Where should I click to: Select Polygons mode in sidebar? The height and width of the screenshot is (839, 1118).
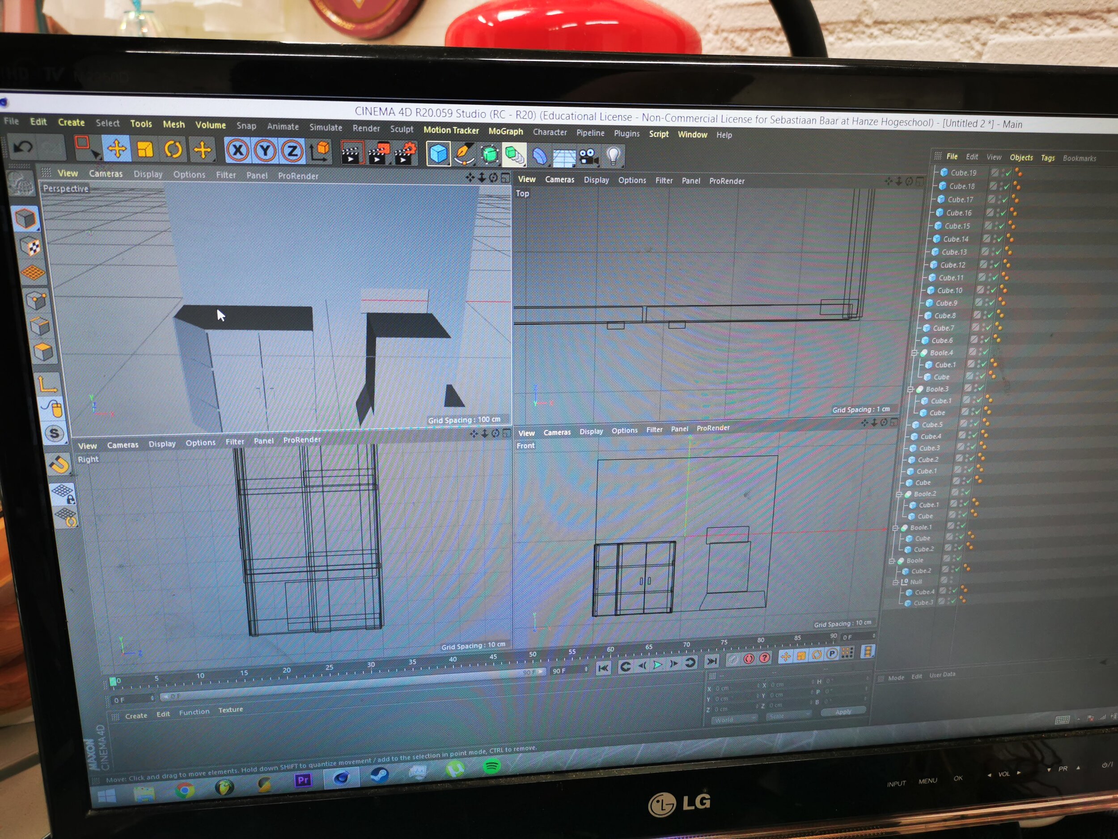(x=43, y=352)
